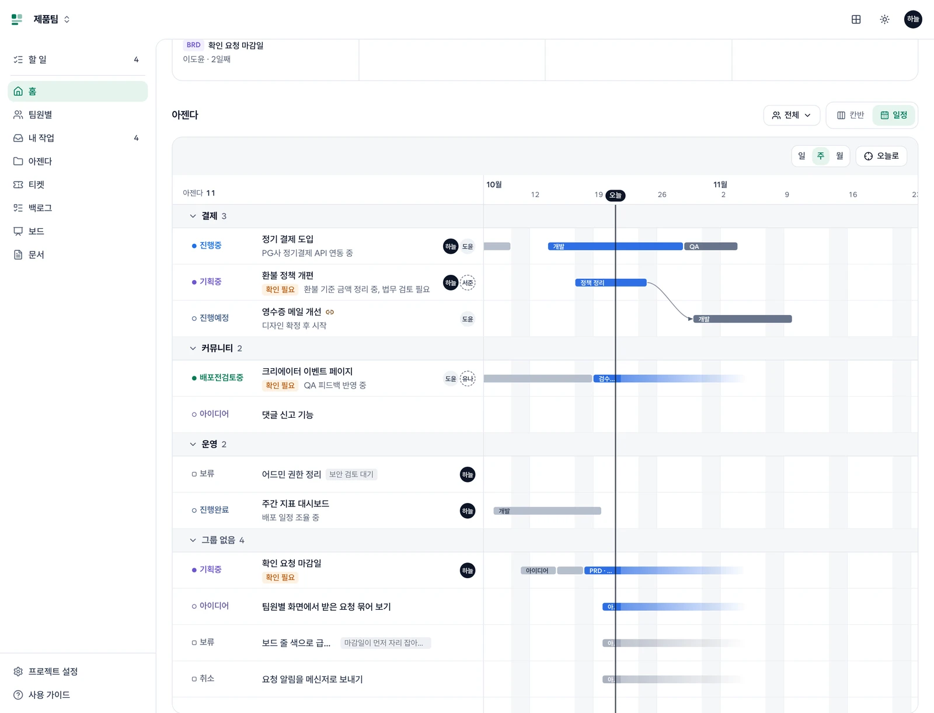This screenshot has width=934, height=713.
Task: Click blue 개발 bar for 정기 결제 도입
Action: click(615, 246)
